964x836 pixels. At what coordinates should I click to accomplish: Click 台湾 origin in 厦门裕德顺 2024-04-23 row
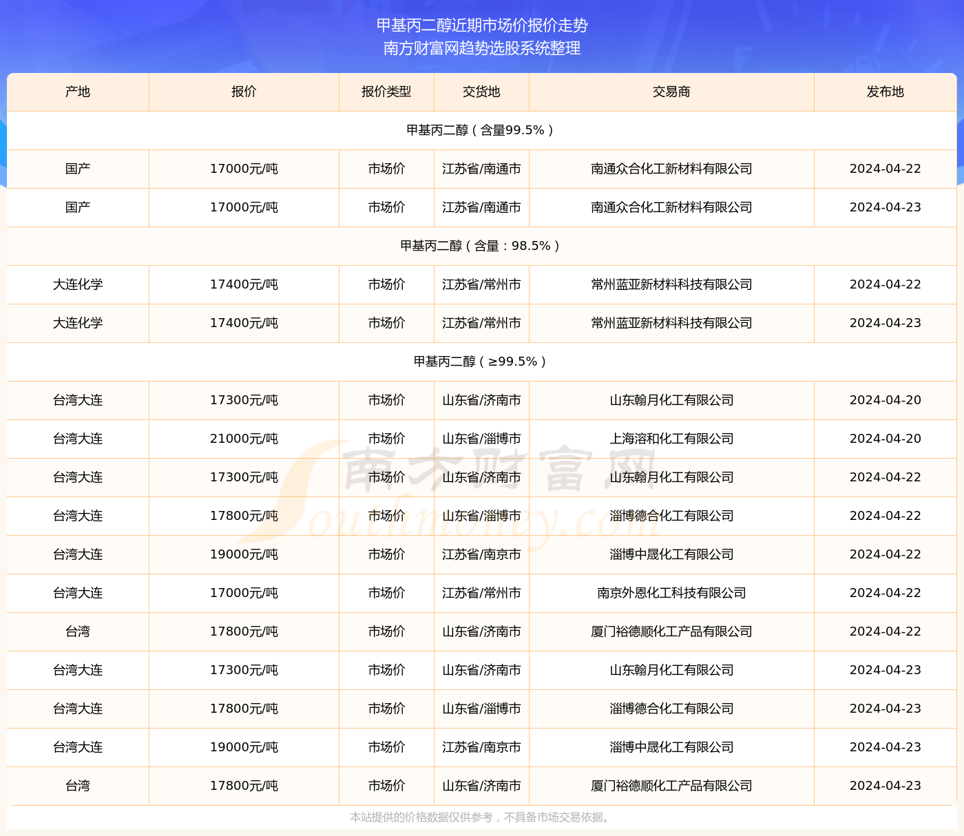78,786
